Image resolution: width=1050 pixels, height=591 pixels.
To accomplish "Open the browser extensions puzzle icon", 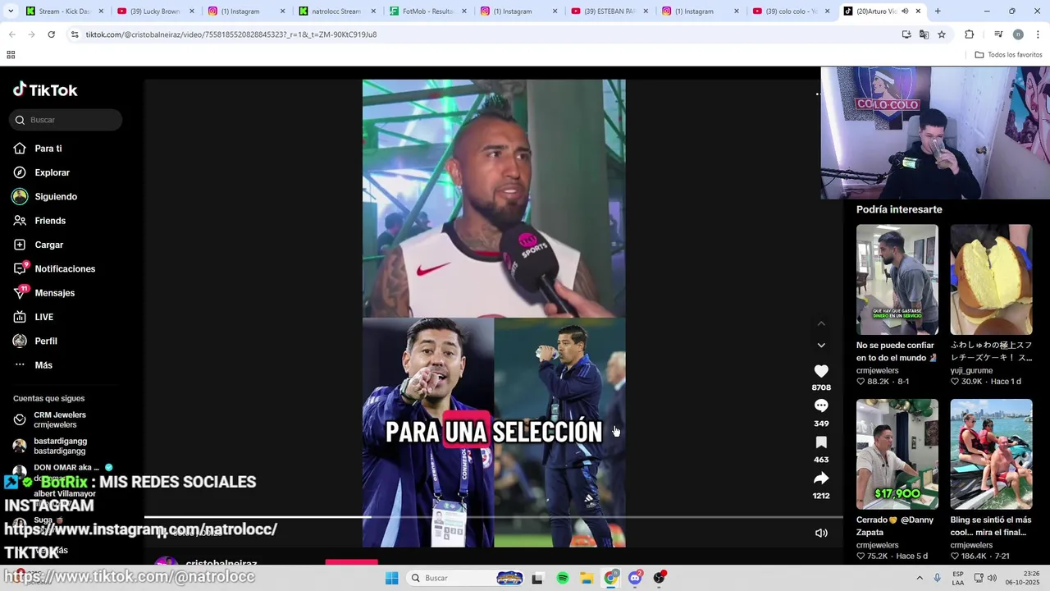I will (970, 34).
